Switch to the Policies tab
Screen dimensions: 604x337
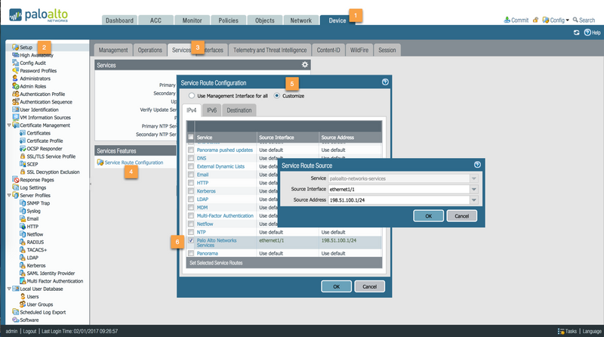click(229, 20)
